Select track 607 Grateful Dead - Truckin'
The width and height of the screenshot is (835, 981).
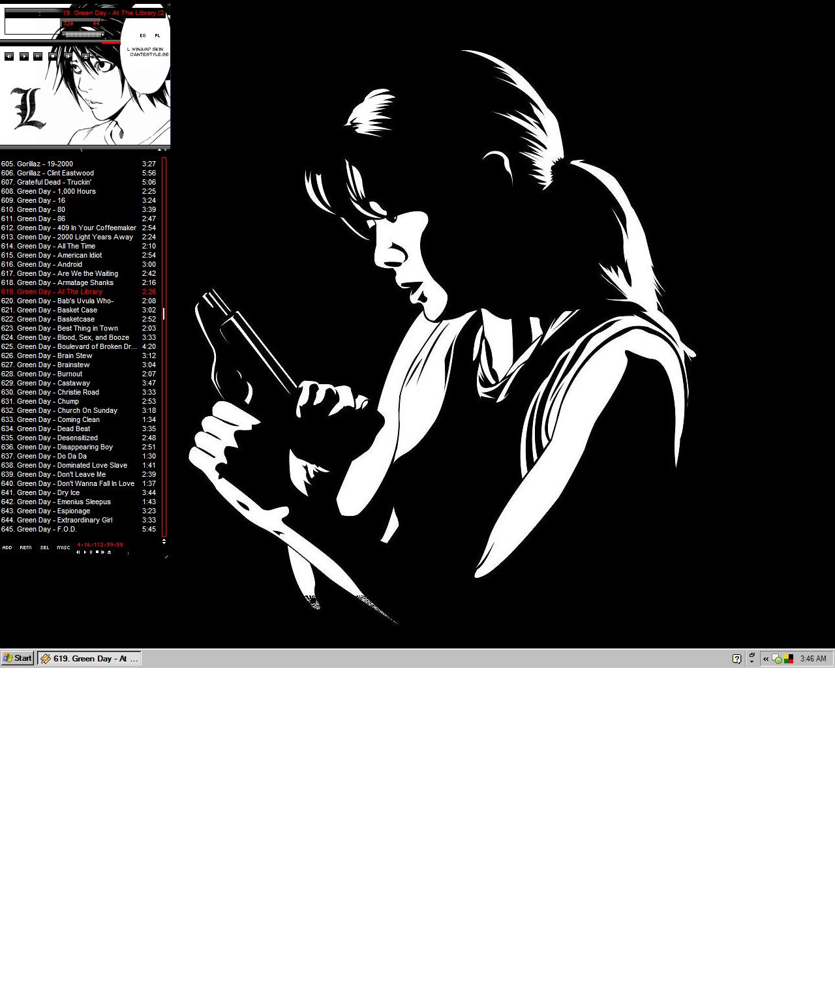click(78, 183)
